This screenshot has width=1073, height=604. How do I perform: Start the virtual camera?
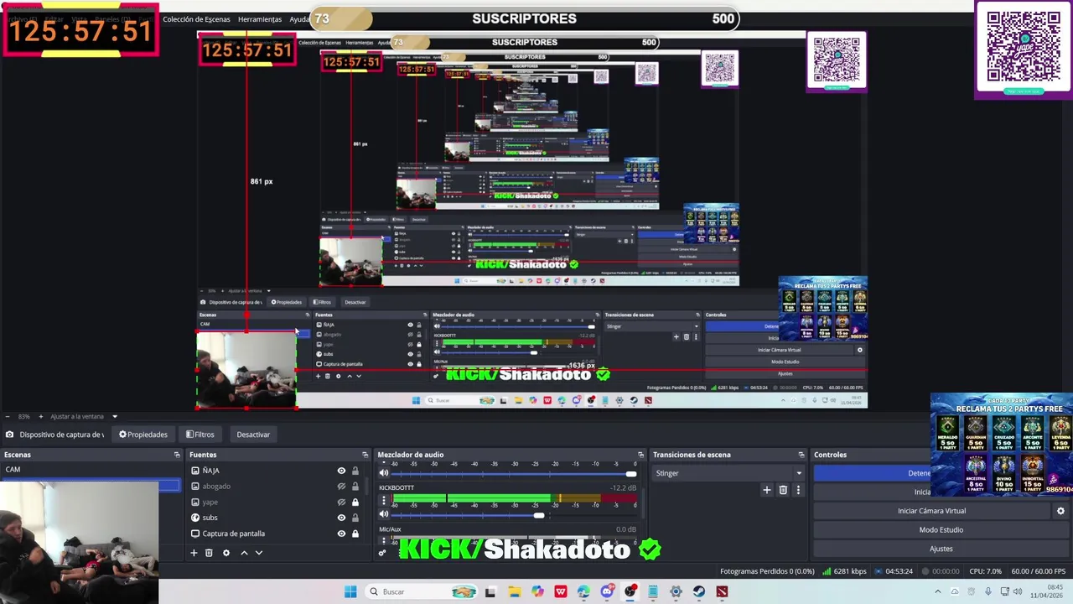tap(931, 511)
